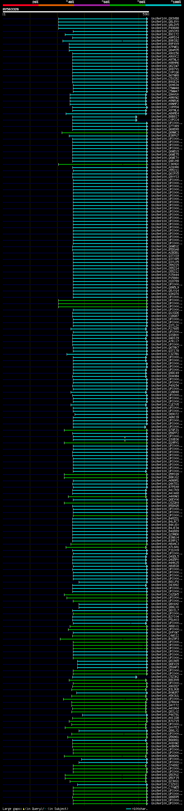184x811 pixels.
Task: Click label UniRef100_A4H9W3
Action: [x=165, y=497]
